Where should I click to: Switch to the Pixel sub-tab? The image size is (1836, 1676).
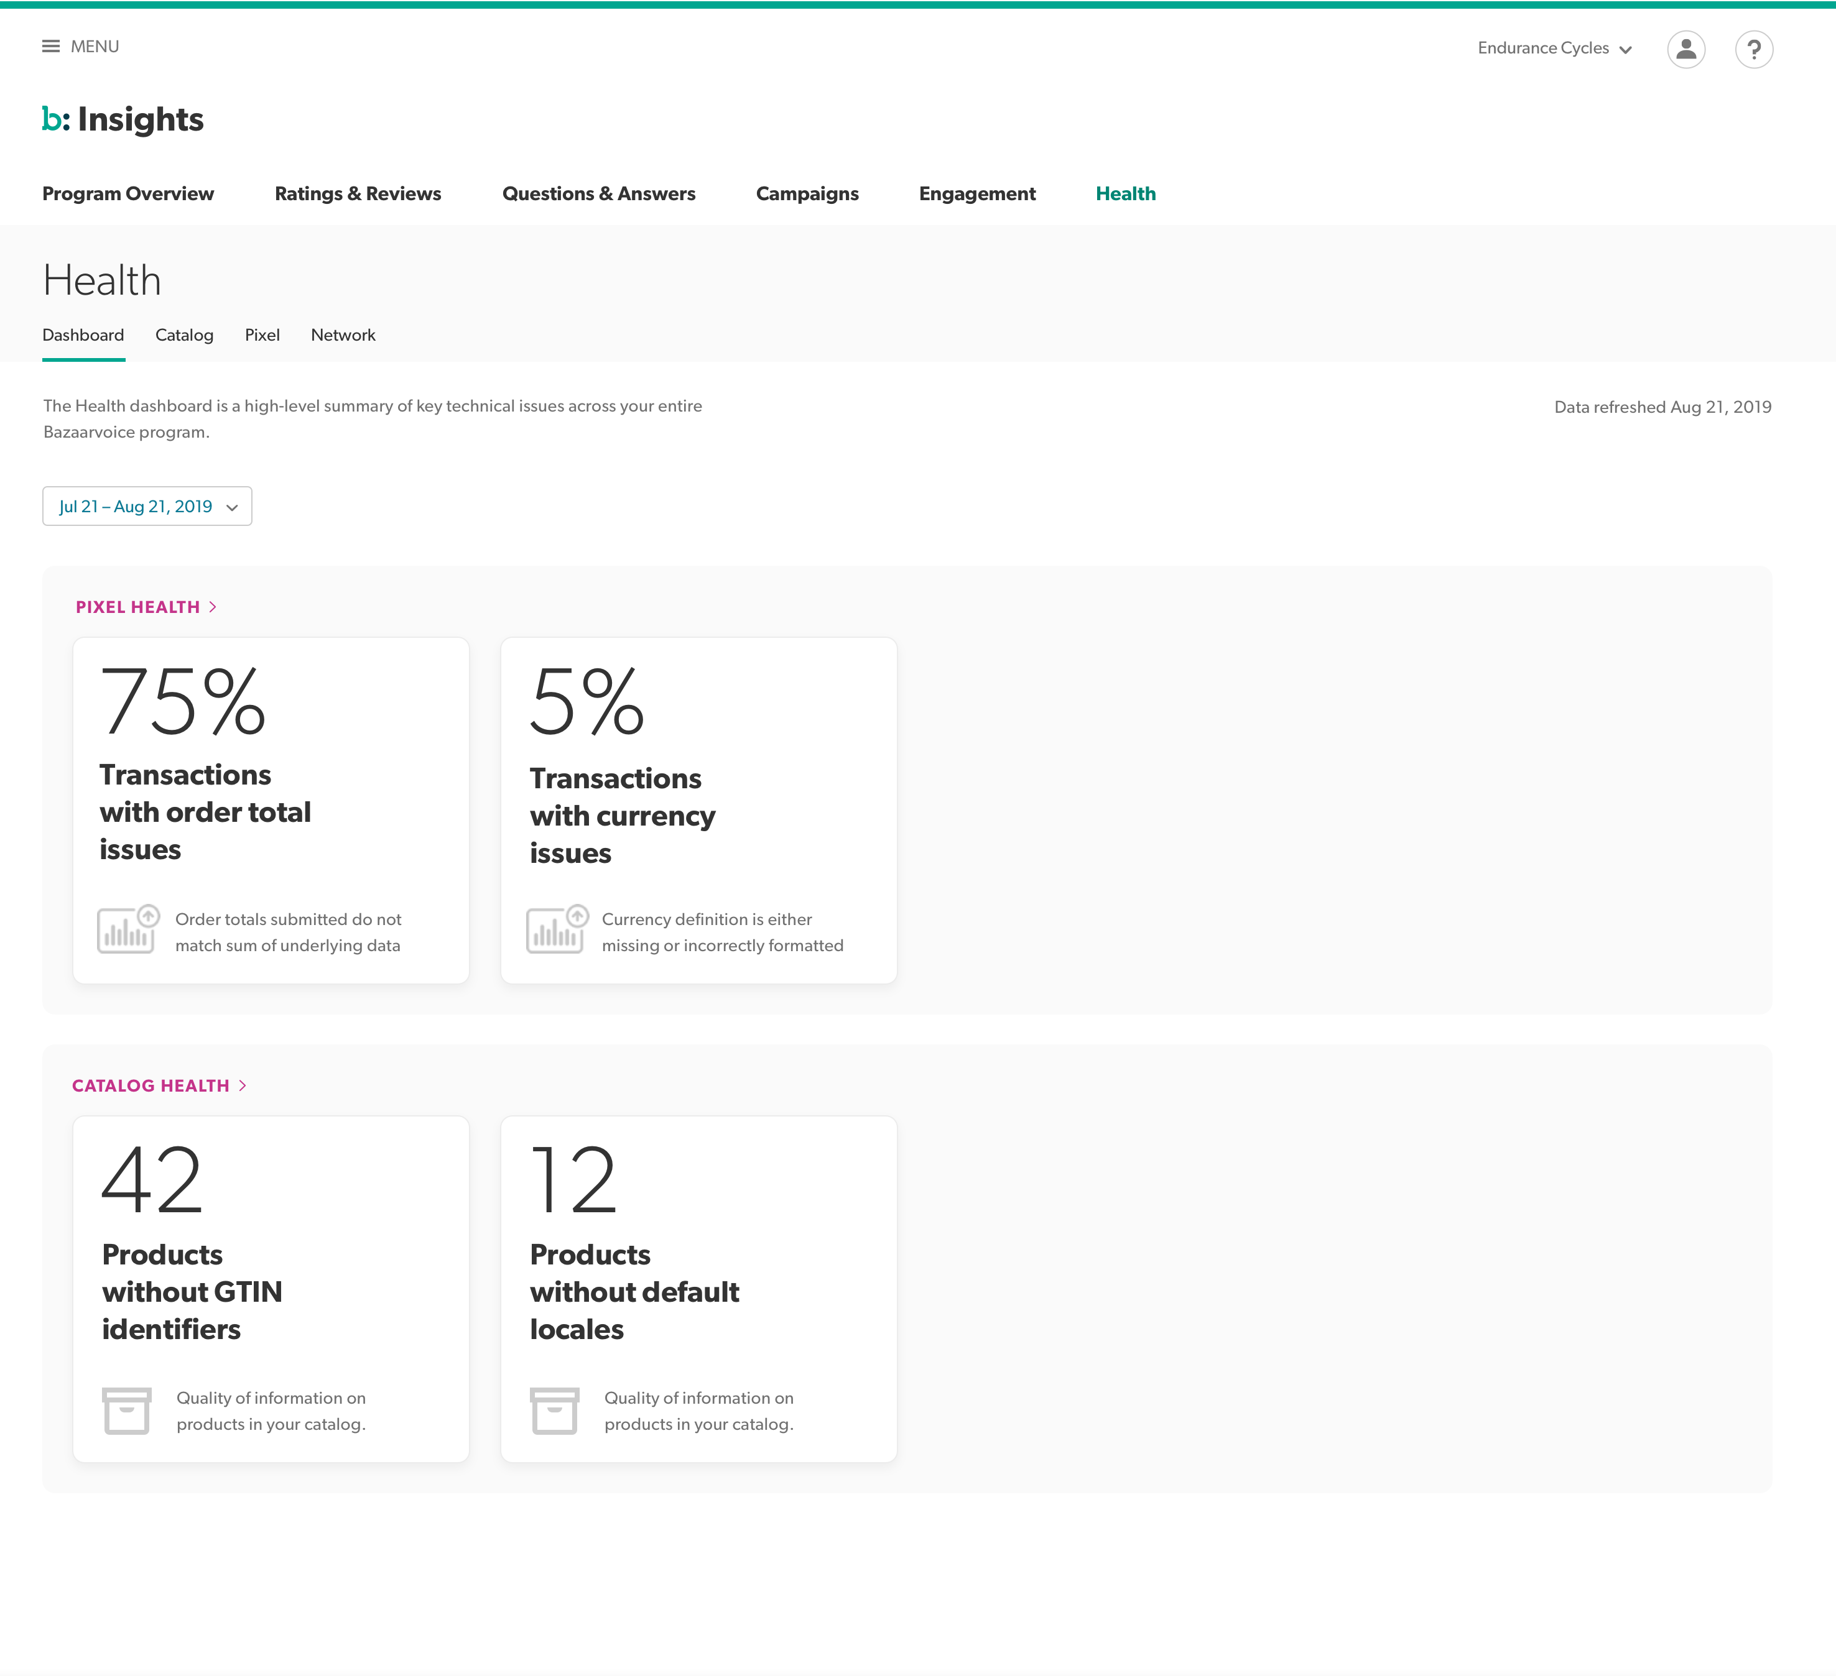tap(262, 335)
